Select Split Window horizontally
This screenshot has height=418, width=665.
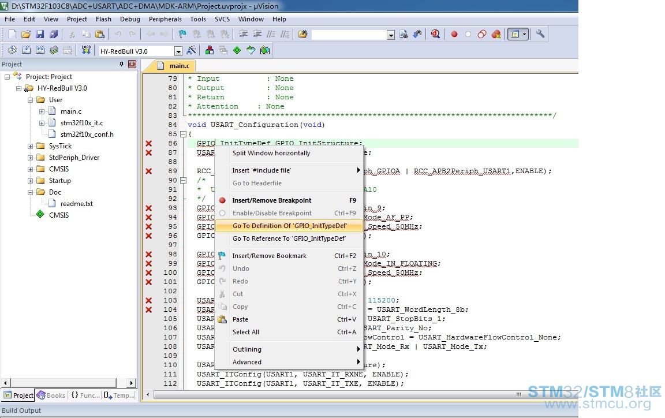tap(289, 153)
